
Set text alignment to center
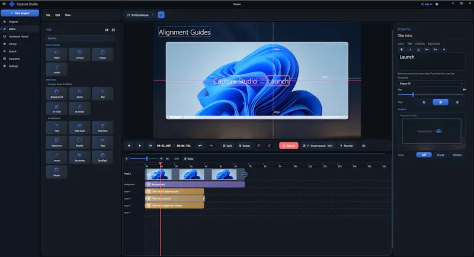440,102
